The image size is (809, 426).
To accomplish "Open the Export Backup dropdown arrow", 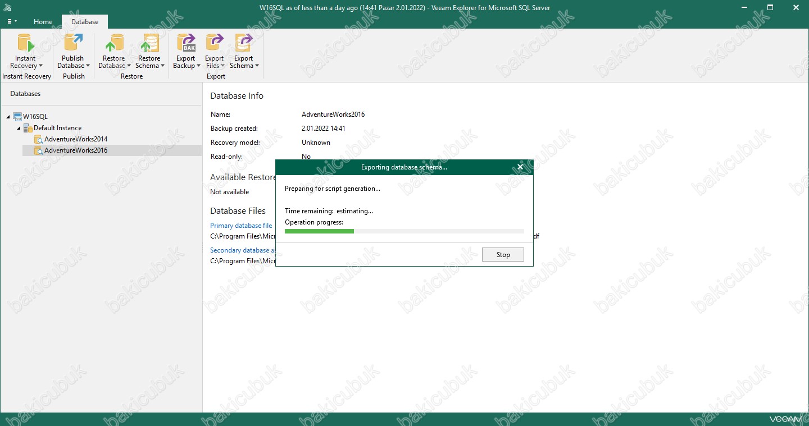I will pos(198,66).
